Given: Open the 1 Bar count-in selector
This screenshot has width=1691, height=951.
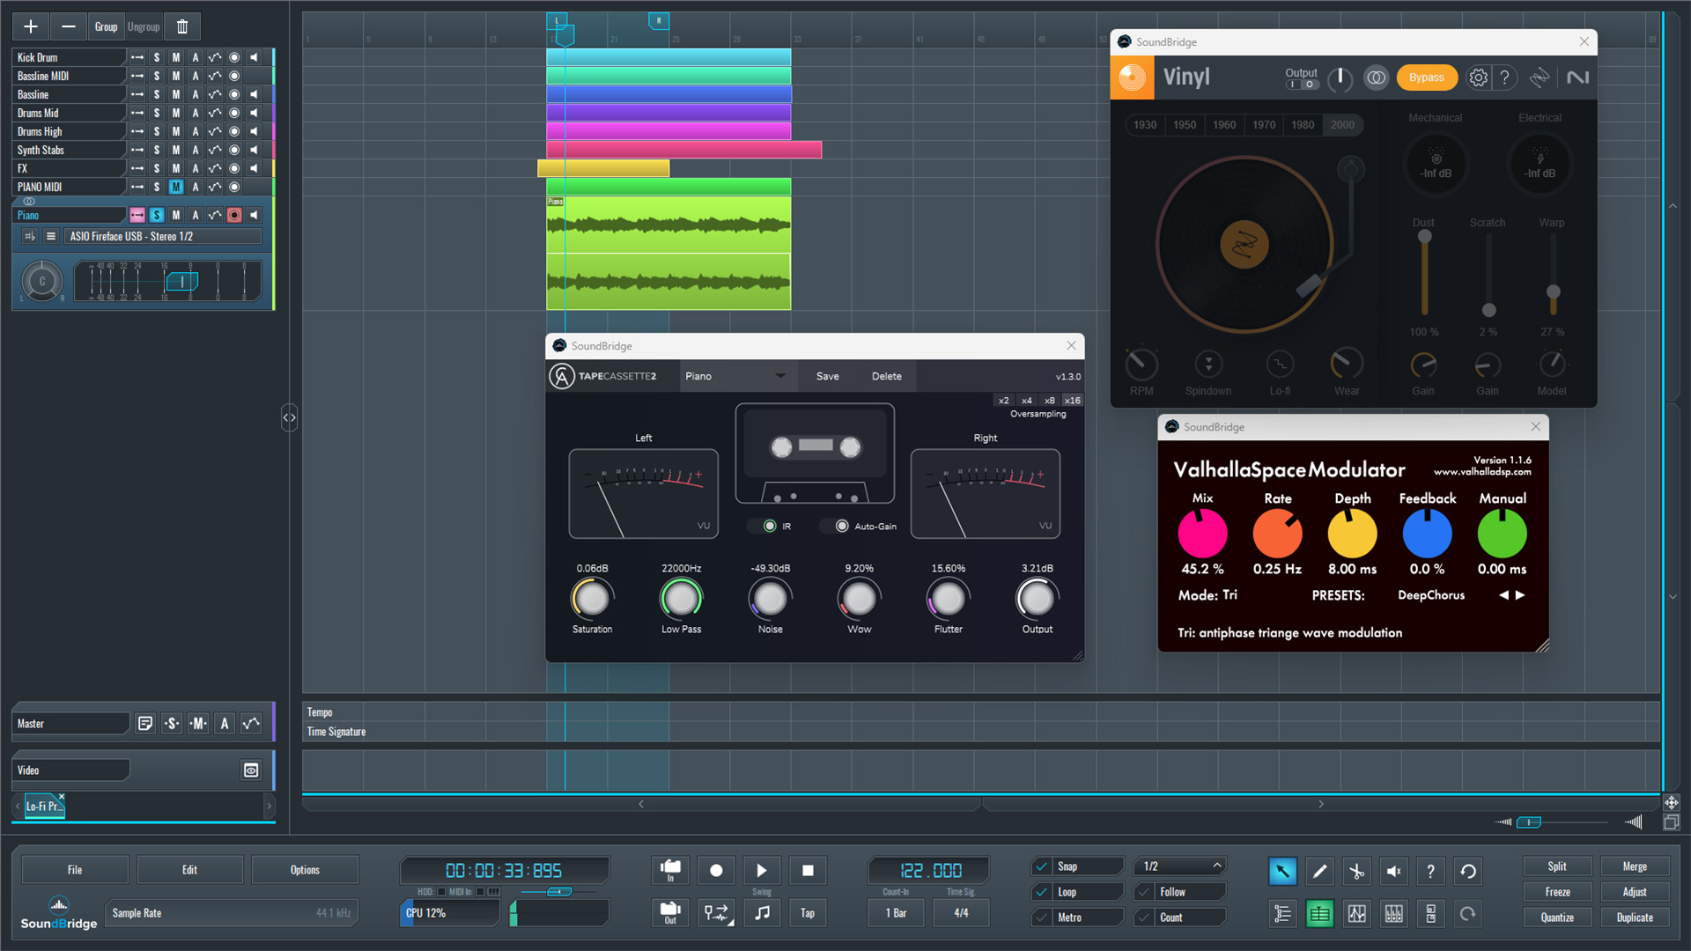Looking at the screenshot, I should [896, 913].
